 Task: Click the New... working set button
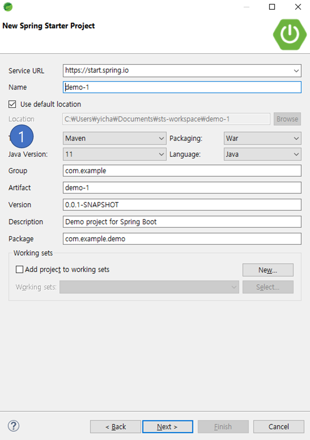268,270
